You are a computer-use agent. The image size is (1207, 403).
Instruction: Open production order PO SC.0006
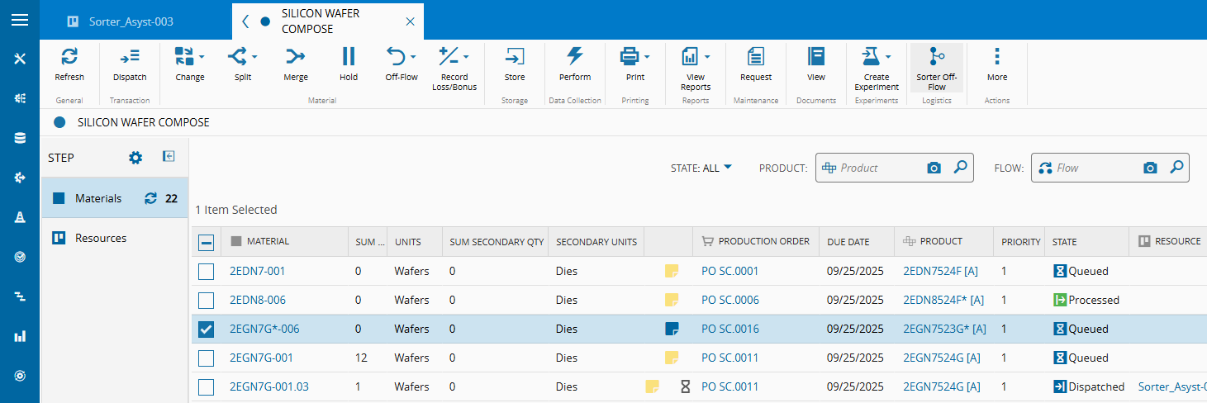[x=730, y=300]
